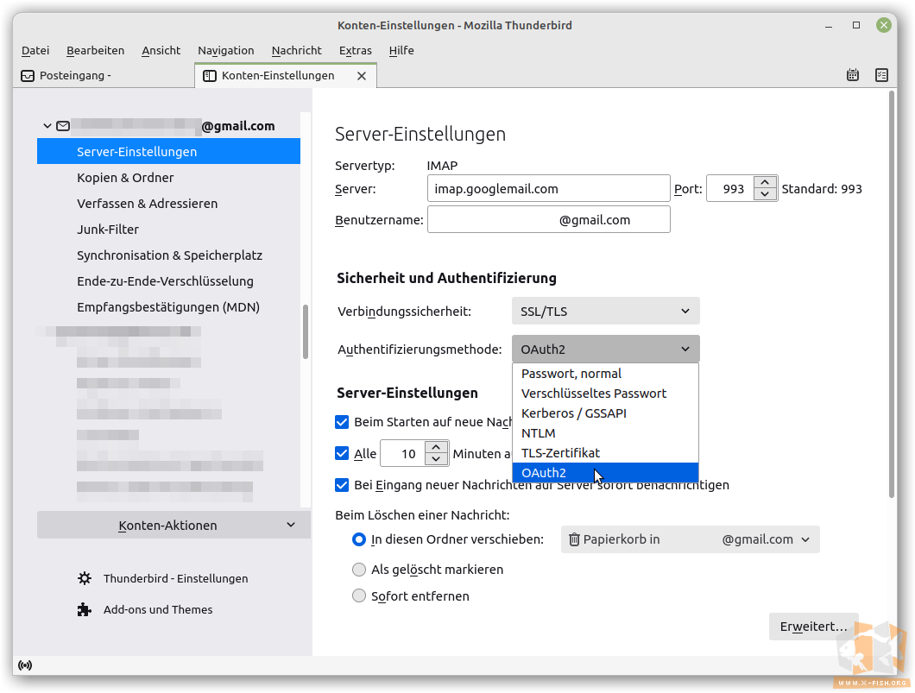Expand the Konten-Aktionen dropdown
915x693 pixels.
174,525
